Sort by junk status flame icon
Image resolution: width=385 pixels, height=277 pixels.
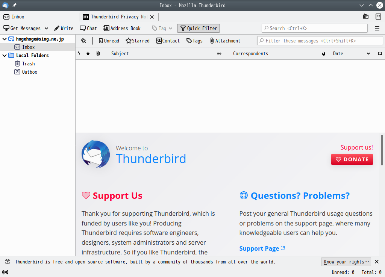point(324,53)
